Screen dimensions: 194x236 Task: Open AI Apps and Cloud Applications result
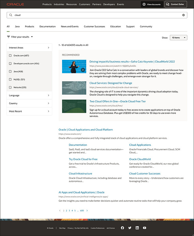81,192
